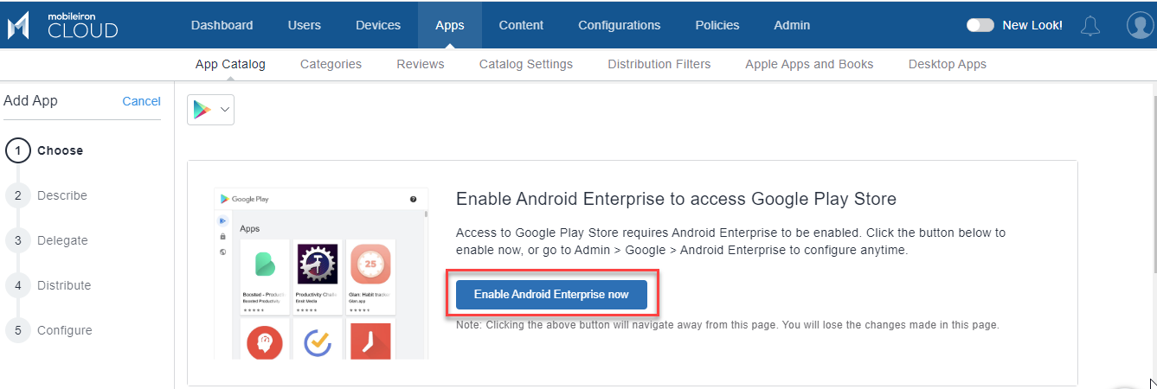Cancel the Add App wizard

coord(141,101)
